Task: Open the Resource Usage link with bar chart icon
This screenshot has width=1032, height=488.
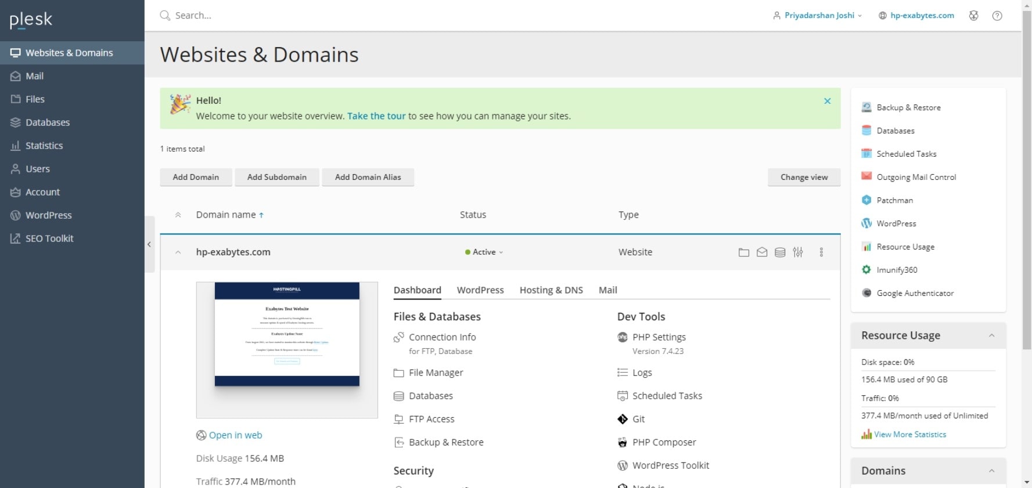Action: [x=898, y=247]
